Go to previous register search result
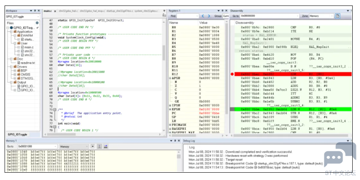Screen dimensions: 360x180 click(x=203, y=16)
